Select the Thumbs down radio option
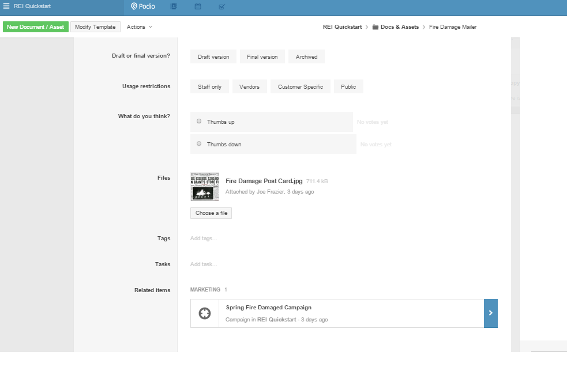 point(199,144)
